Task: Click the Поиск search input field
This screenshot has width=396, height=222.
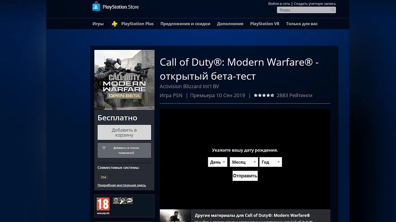Action: [304, 10]
